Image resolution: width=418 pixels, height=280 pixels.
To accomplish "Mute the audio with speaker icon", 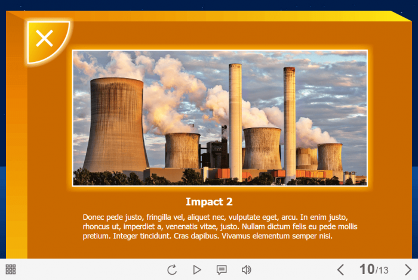I will (246, 270).
